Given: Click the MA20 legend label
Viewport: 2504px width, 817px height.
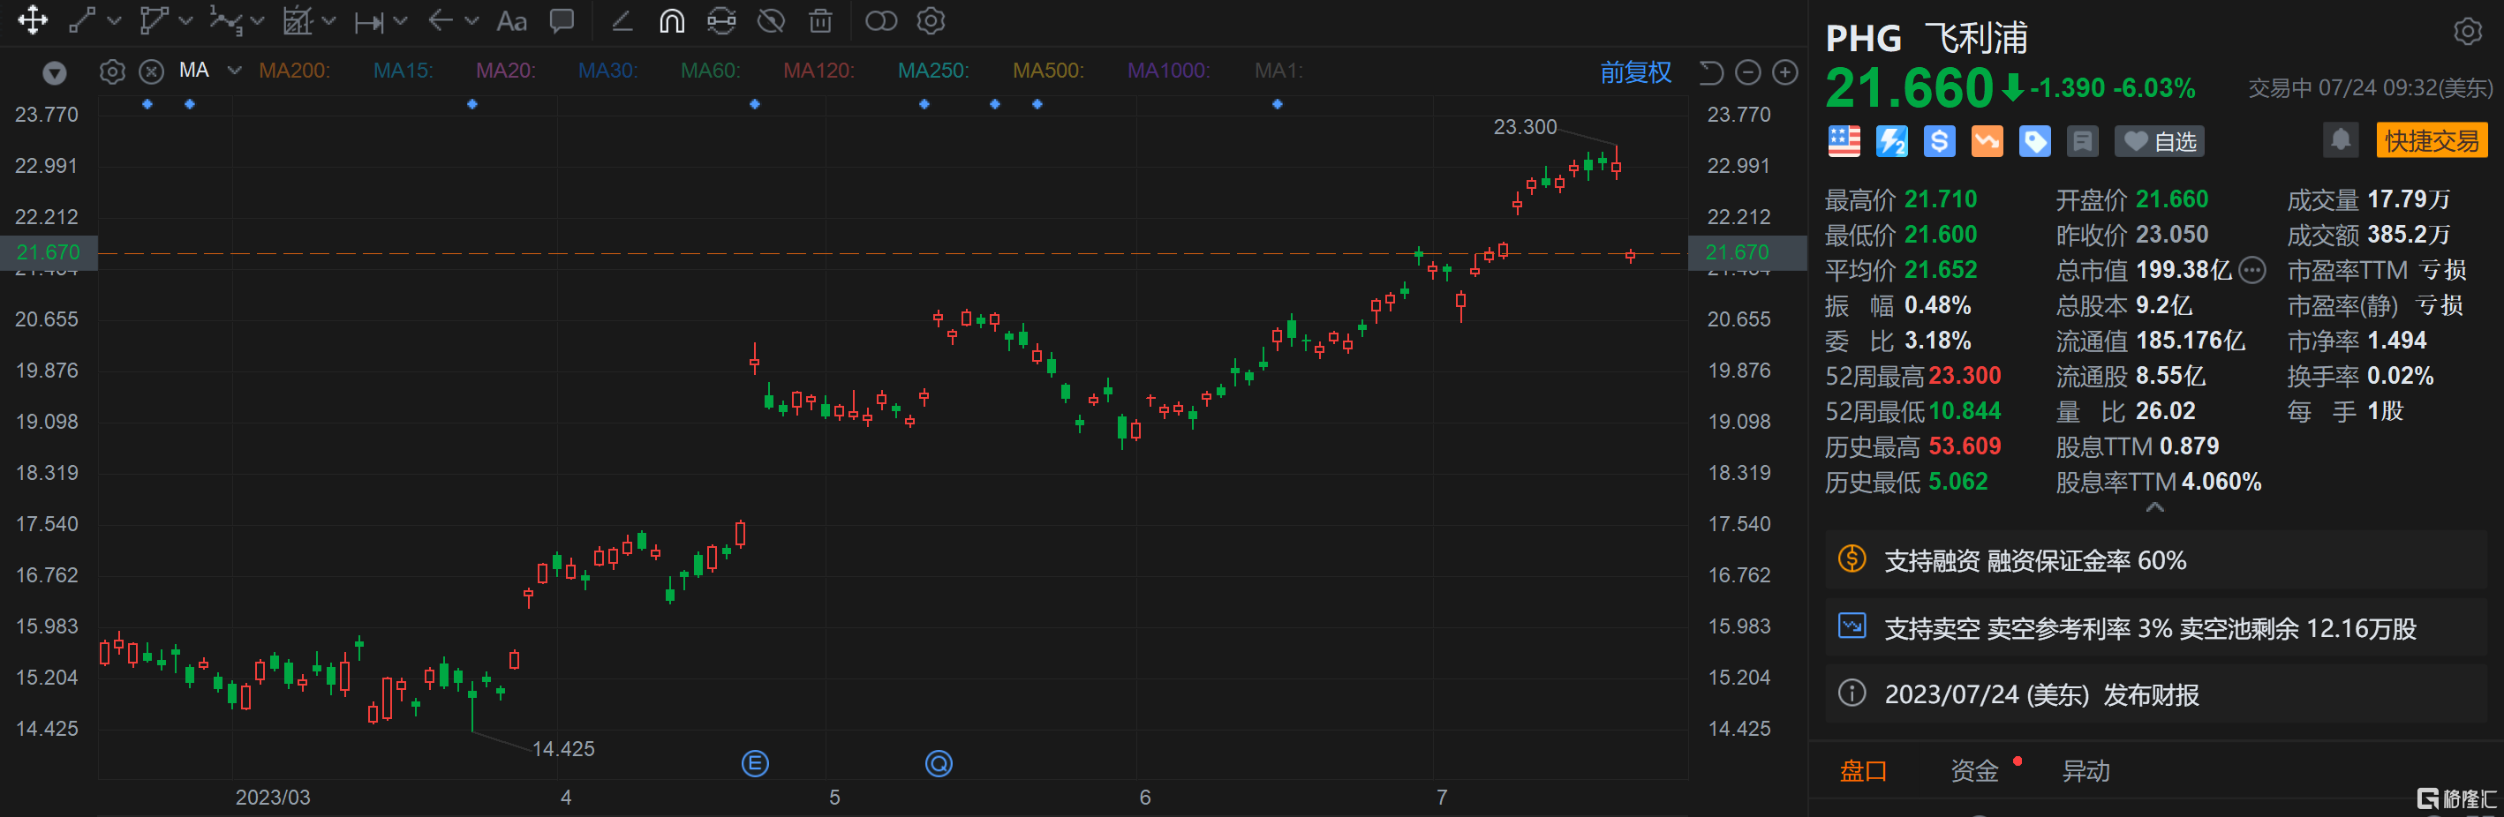Looking at the screenshot, I should 505,71.
